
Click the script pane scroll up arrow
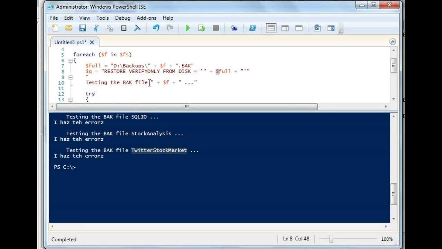pos(394,50)
